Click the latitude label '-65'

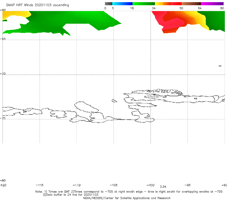click(x=3, y=39)
